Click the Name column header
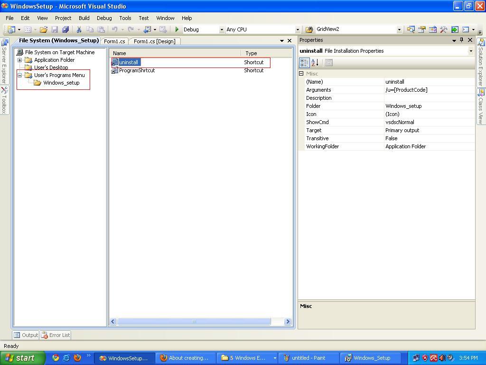Screen dimensions: 486x365 (176, 53)
